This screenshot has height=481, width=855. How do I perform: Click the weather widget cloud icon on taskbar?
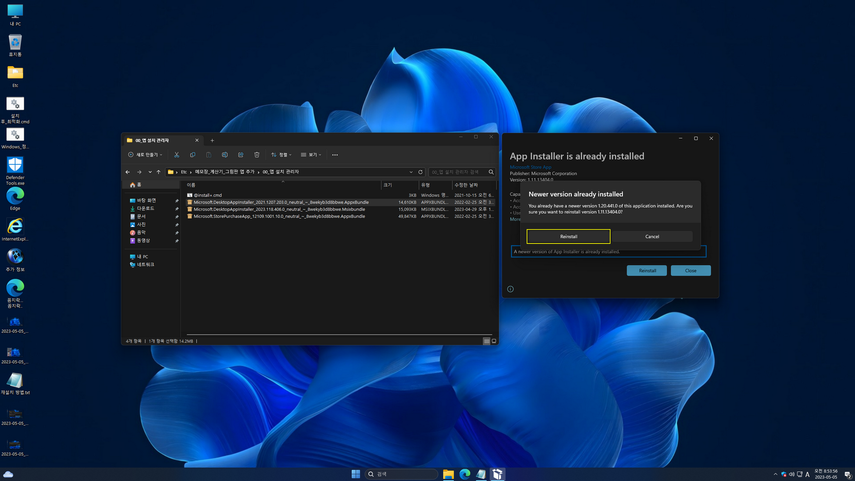(x=8, y=474)
